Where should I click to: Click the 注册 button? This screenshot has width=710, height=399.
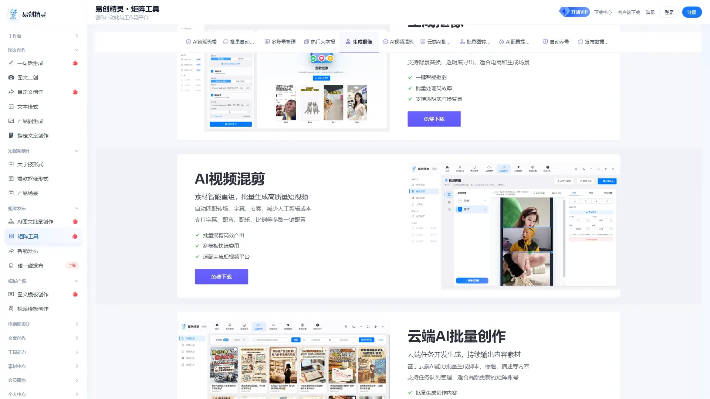point(692,12)
